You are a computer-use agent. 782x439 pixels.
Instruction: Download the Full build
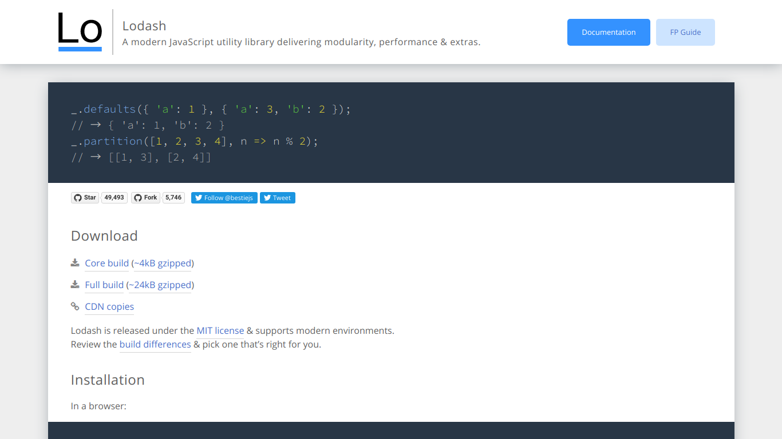(104, 285)
